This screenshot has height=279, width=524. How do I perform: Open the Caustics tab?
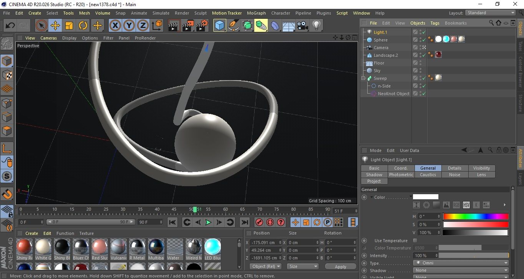tap(428, 175)
